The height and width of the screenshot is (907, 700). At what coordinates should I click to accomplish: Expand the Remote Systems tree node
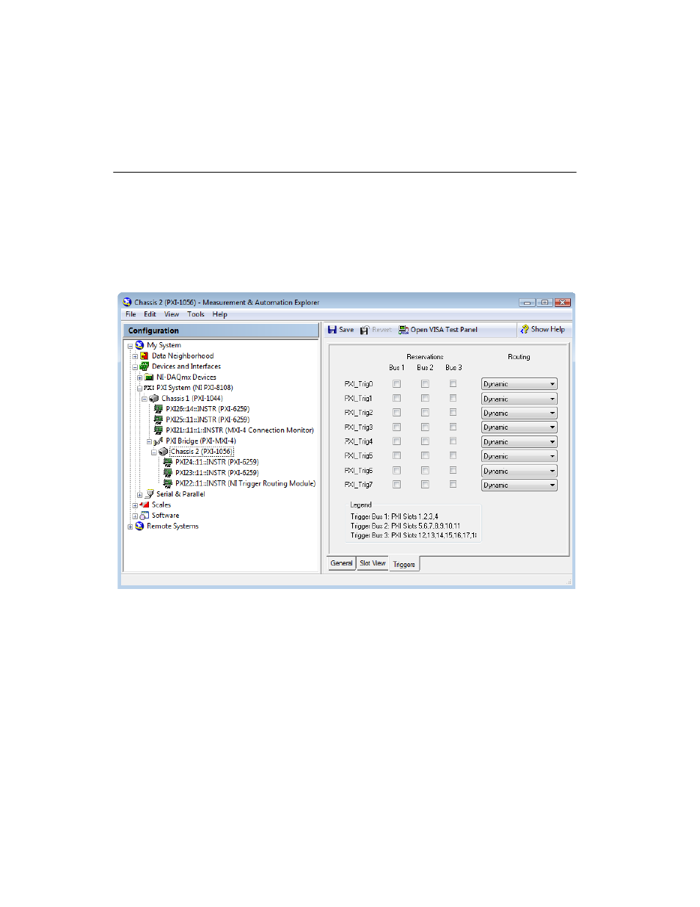[130, 527]
